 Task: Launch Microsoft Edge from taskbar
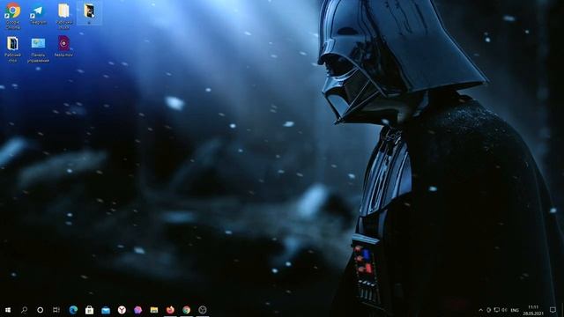(73, 310)
